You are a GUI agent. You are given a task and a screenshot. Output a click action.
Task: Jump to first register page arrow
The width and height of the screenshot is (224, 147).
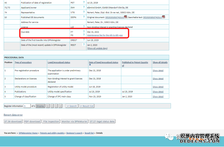click(x=48, y=106)
